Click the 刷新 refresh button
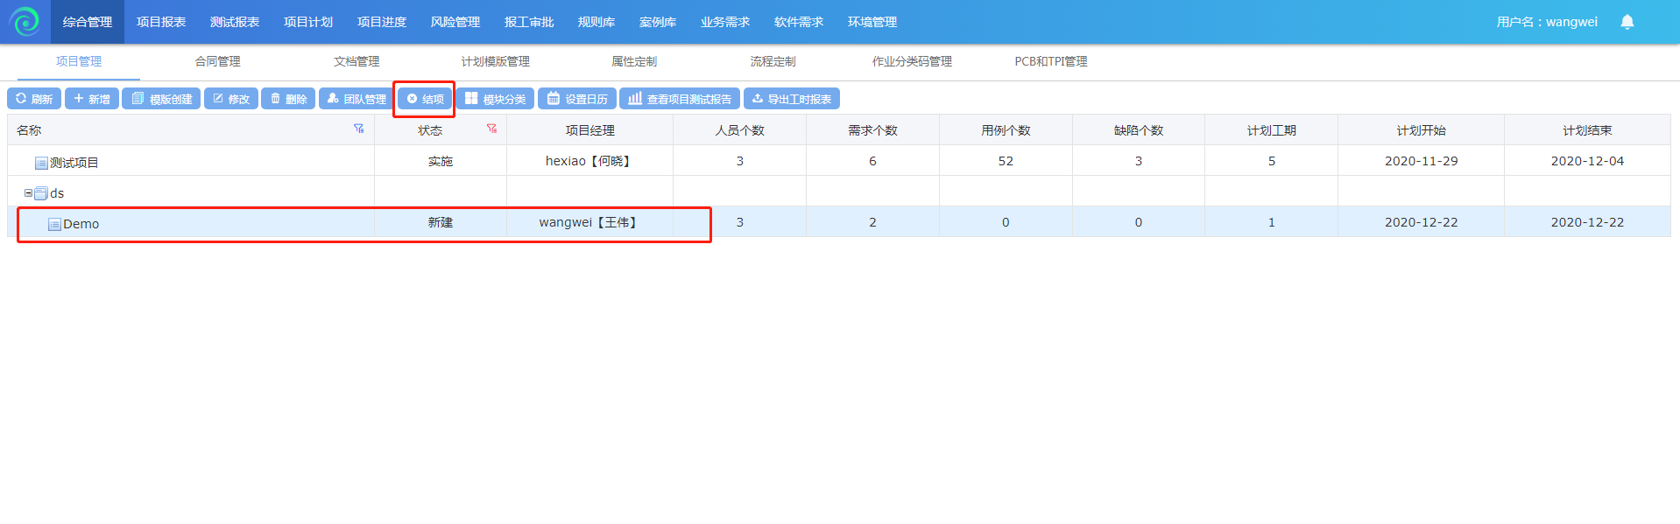 (x=34, y=99)
